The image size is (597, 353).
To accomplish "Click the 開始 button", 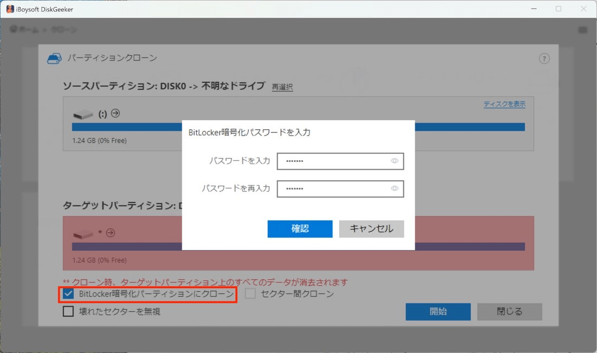I will pyautogui.click(x=438, y=311).
